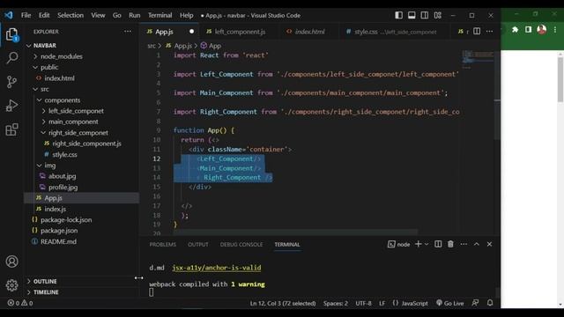564x317 pixels.
Task: Open the Explorer view in activity bar
Action: pyautogui.click(x=11, y=35)
